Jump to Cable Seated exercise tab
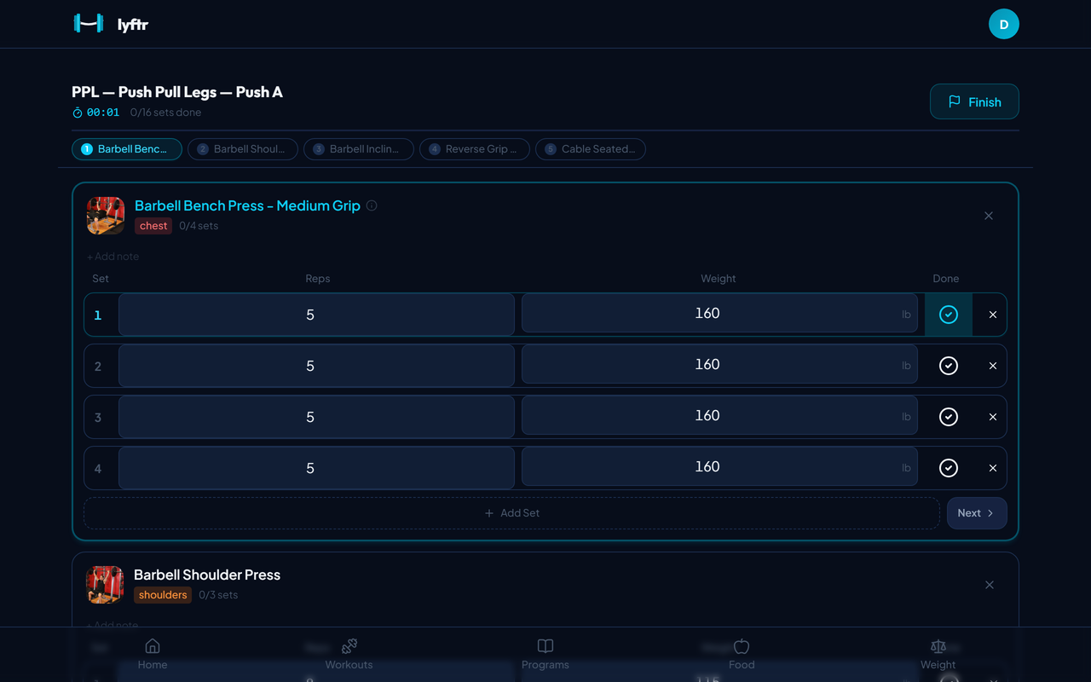 click(591, 149)
